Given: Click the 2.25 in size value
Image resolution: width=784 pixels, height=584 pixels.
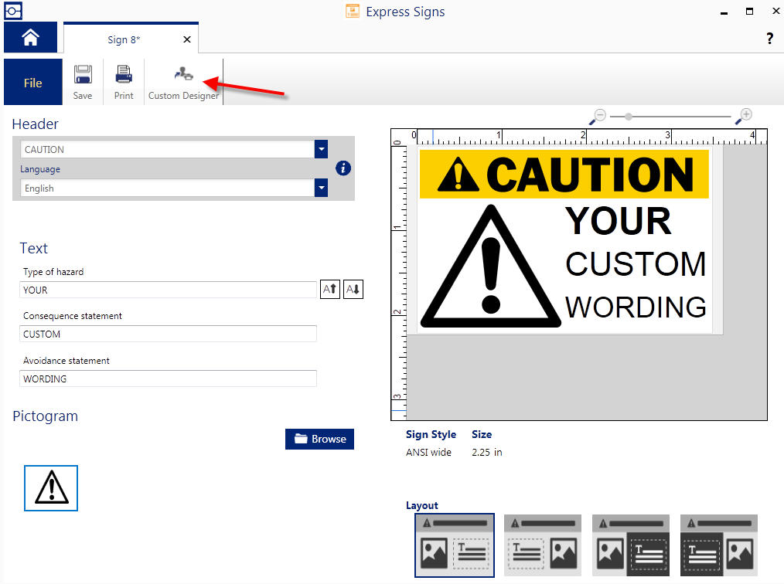Looking at the screenshot, I should click(486, 452).
